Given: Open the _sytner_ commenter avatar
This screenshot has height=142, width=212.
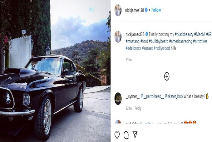Looking at the screenshot, I should (118, 99).
